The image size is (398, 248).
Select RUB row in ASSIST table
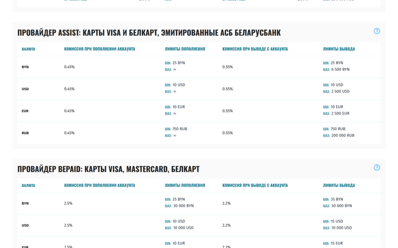tap(199, 133)
